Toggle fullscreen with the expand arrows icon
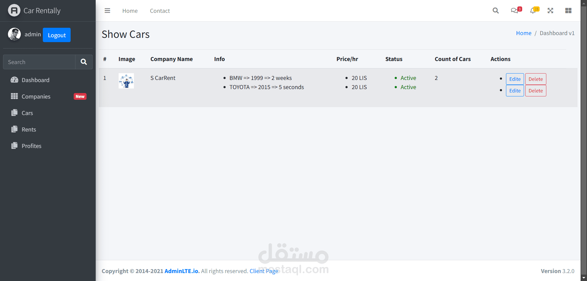This screenshot has height=281, width=587. tap(550, 11)
